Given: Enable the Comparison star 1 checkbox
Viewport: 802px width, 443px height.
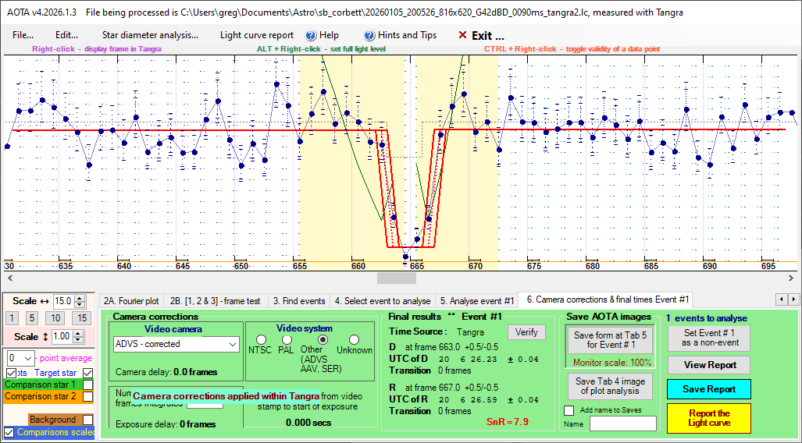Looking at the screenshot, I should [88, 385].
